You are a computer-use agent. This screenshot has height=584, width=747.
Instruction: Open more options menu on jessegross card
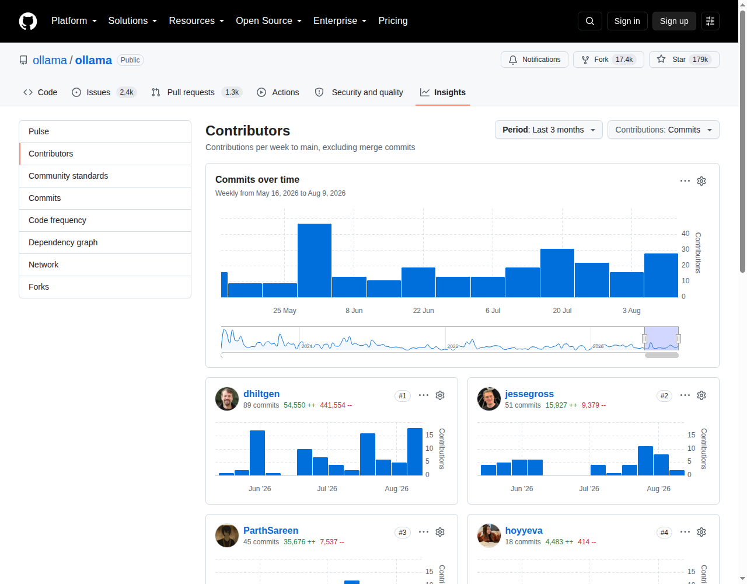[685, 395]
